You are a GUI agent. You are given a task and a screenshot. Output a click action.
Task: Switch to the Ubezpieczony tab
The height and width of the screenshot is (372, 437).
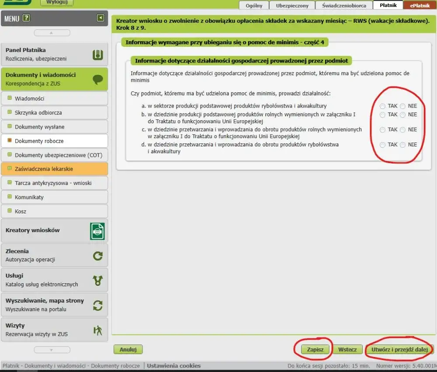point(292,6)
